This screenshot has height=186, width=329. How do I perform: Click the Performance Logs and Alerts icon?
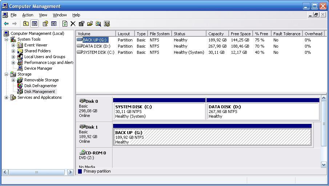click(20, 62)
